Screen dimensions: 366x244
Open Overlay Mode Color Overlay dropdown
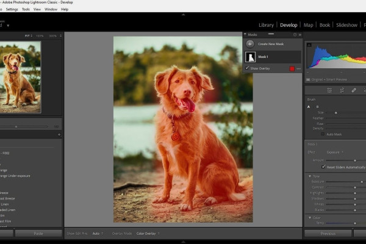(x=148, y=234)
